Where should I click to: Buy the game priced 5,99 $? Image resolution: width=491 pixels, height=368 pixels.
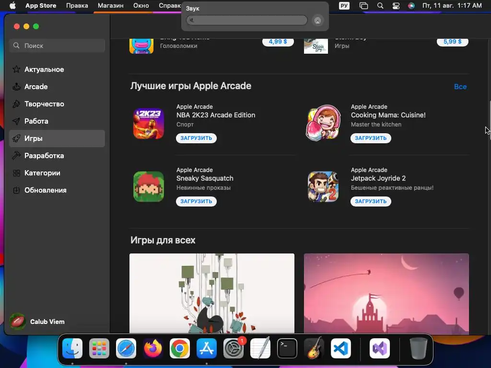coord(453,42)
